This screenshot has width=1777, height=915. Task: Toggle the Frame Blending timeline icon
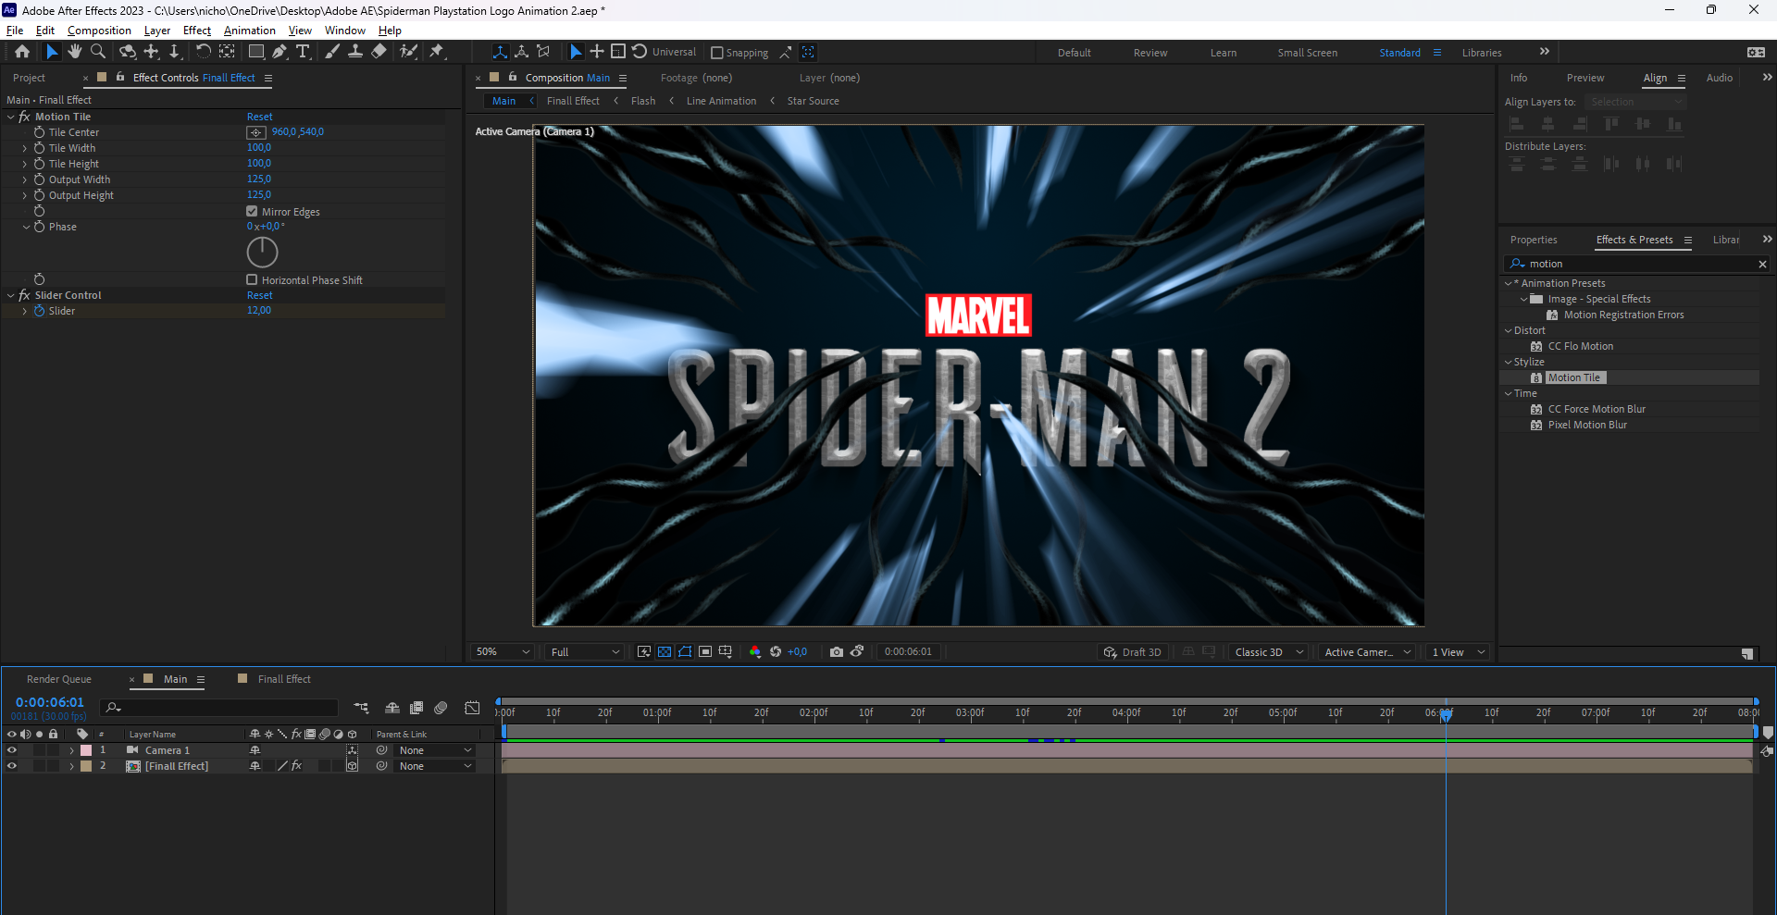[416, 708]
